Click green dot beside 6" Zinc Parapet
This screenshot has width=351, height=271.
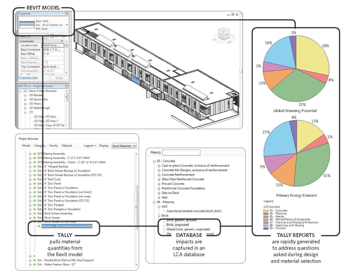coord(35,205)
